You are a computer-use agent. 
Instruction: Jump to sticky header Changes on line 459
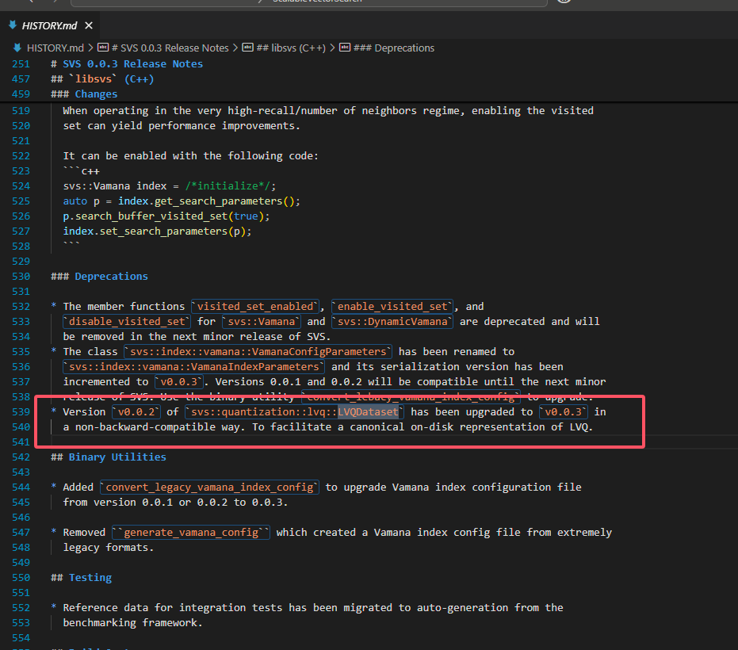(x=96, y=94)
